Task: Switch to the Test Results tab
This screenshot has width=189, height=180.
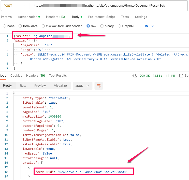Action: (58, 76)
